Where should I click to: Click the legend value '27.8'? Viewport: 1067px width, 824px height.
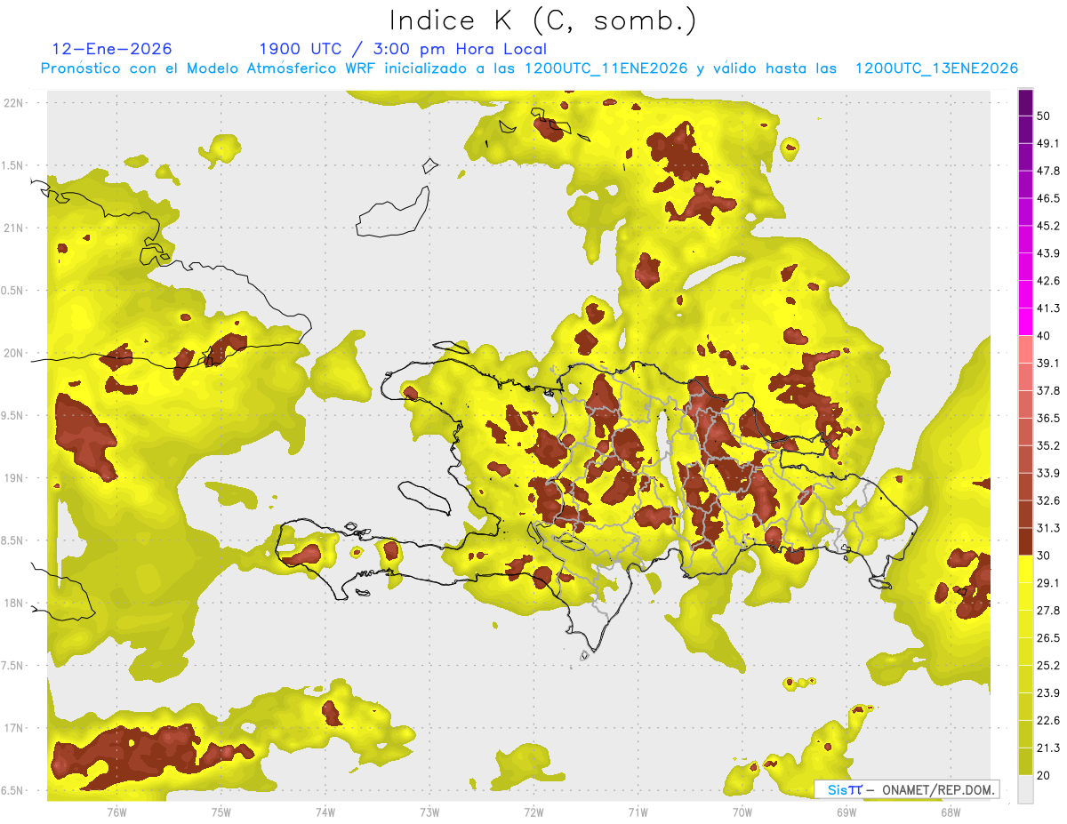1048,611
